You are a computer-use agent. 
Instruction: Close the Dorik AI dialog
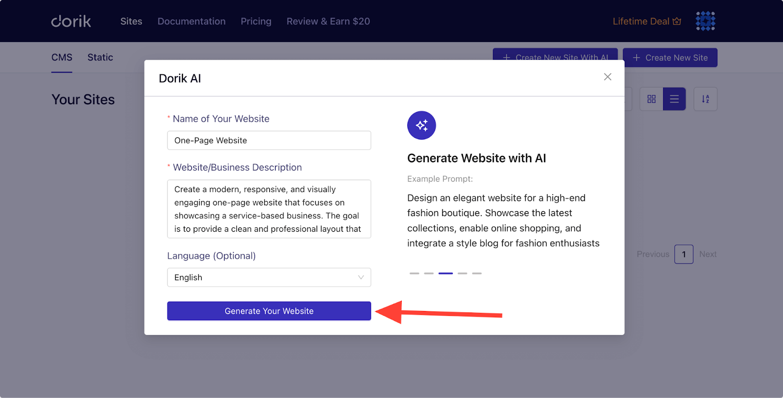coord(607,77)
